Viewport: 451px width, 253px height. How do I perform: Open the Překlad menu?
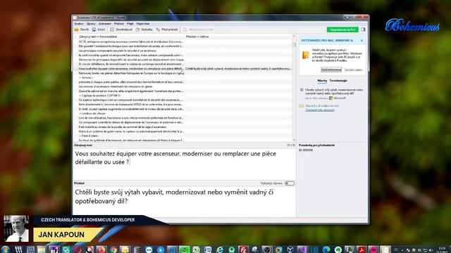point(119,24)
